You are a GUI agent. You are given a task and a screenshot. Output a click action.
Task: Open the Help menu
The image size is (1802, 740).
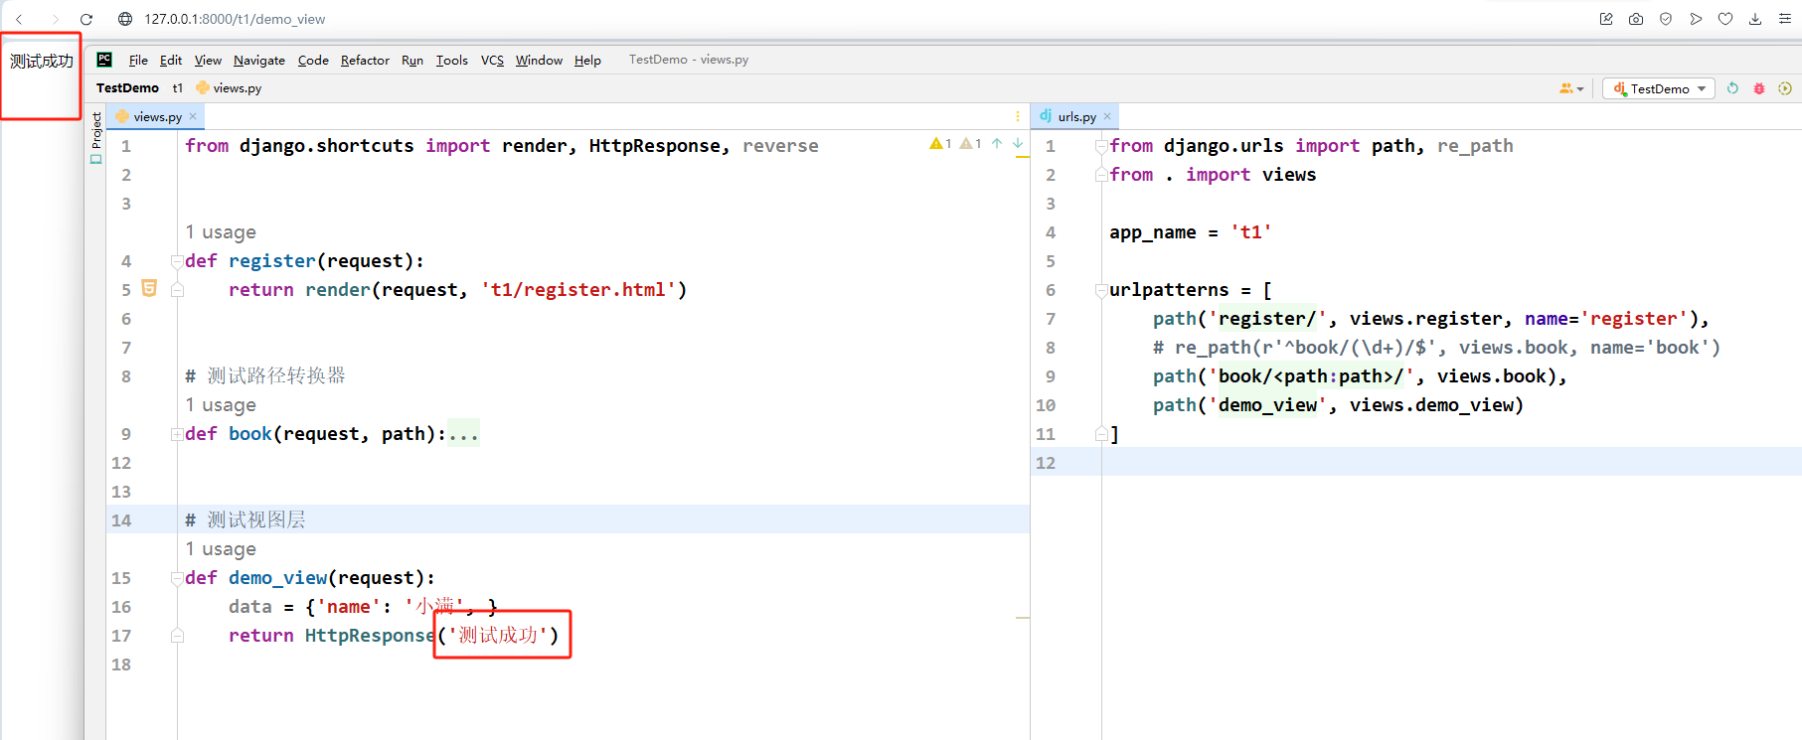(x=587, y=61)
